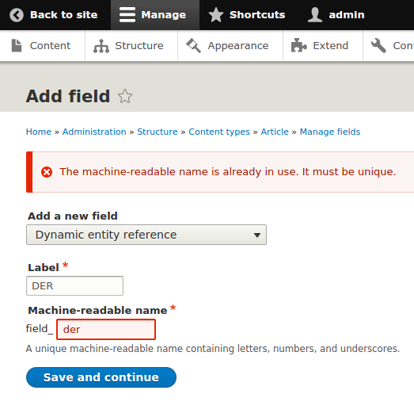Image resolution: width=414 pixels, height=417 pixels.
Task: Click the dropdown arrow beside Dynamic entity reference
Action: [x=256, y=235]
